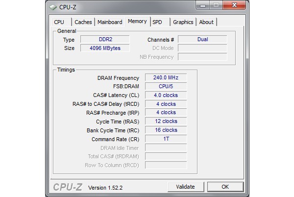Click the Command Rate (CR) label
Viewport: 294px width, 197px height.
pos(115,139)
